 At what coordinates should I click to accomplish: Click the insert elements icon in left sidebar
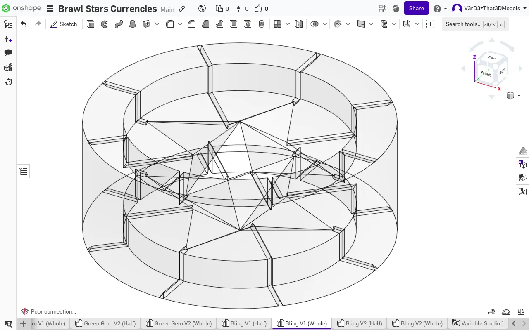(x=8, y=39)
